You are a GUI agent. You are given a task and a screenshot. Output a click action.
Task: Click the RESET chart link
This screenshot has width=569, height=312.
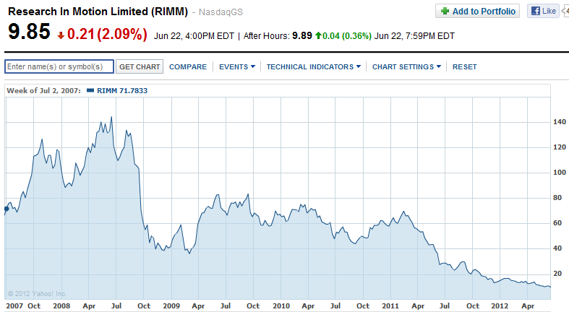[464, 66]
